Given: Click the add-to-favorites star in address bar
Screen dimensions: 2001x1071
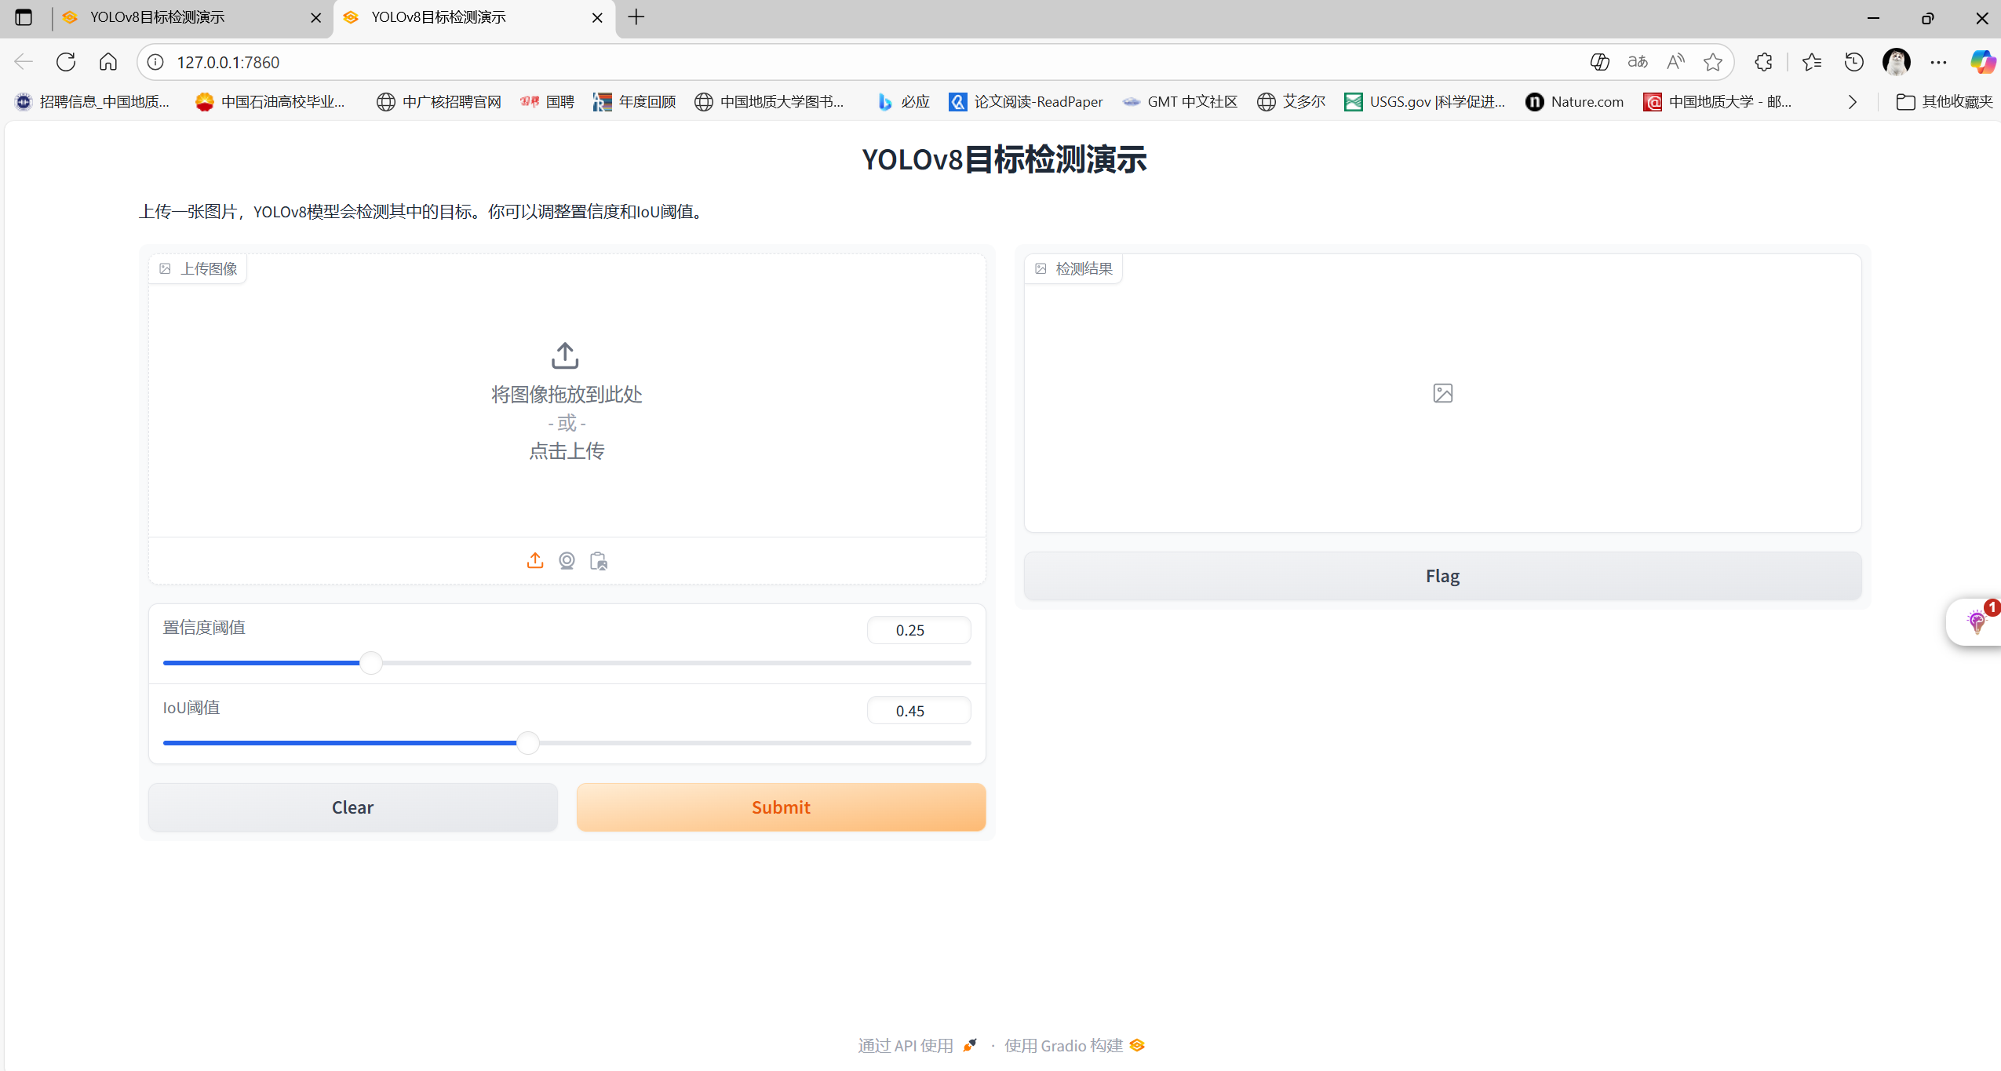Looking at the screenshot, I should coord(1713,61).
